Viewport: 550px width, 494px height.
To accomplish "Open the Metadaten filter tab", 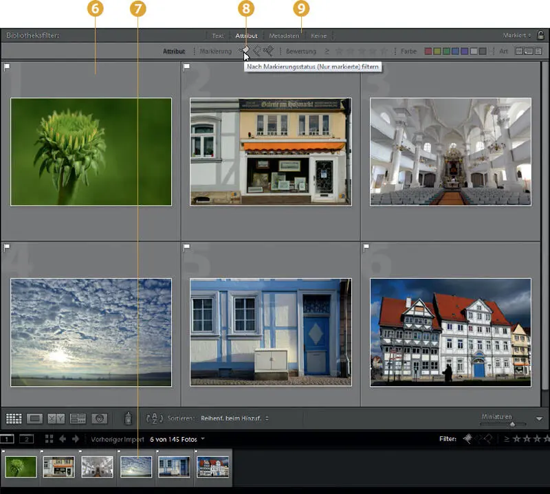I will pos(284,36).
